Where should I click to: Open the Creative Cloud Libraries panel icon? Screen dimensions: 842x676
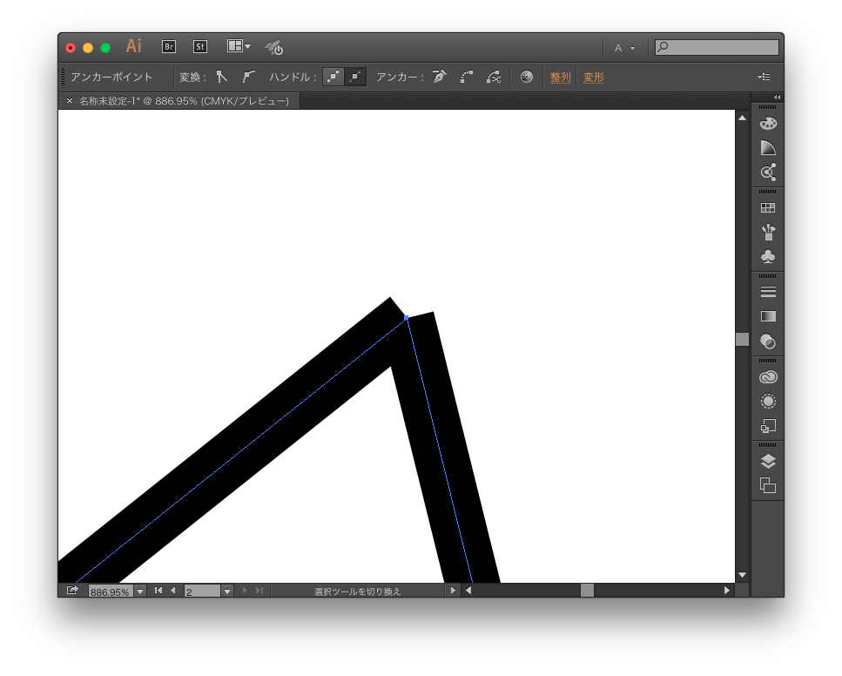tap(768, 376)
